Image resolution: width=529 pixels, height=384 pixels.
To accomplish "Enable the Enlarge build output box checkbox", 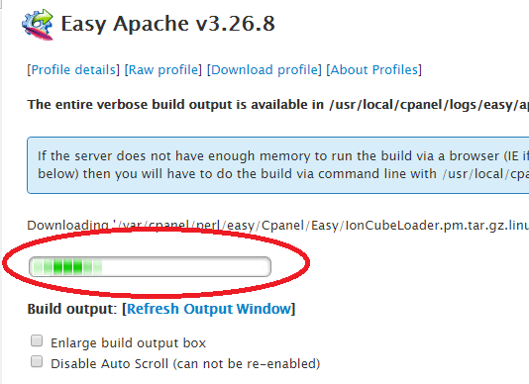I will (37, 340).
